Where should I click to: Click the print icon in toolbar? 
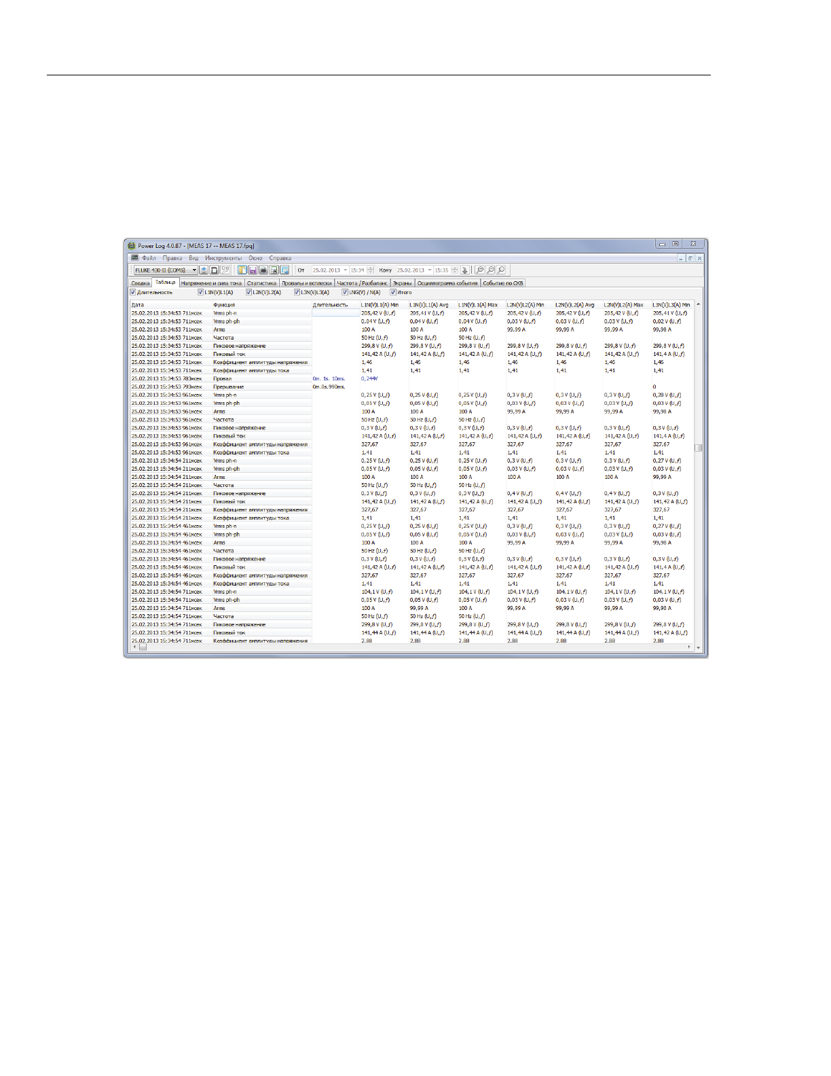[263, 270]
